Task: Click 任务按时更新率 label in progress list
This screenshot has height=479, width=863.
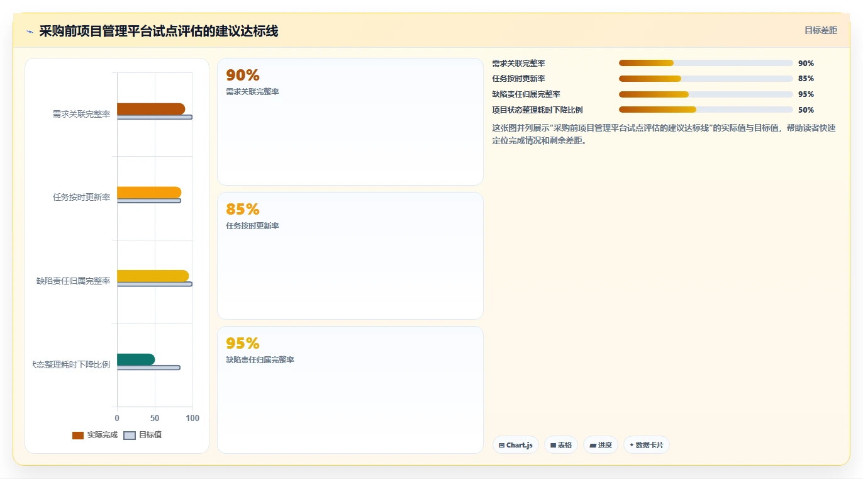Action: click(518, 79)
